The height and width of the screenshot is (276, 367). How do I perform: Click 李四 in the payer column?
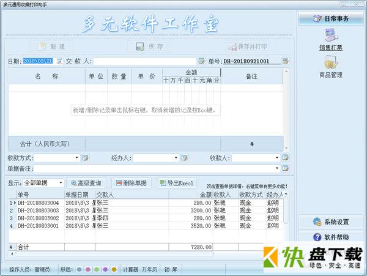coord(102,218)
